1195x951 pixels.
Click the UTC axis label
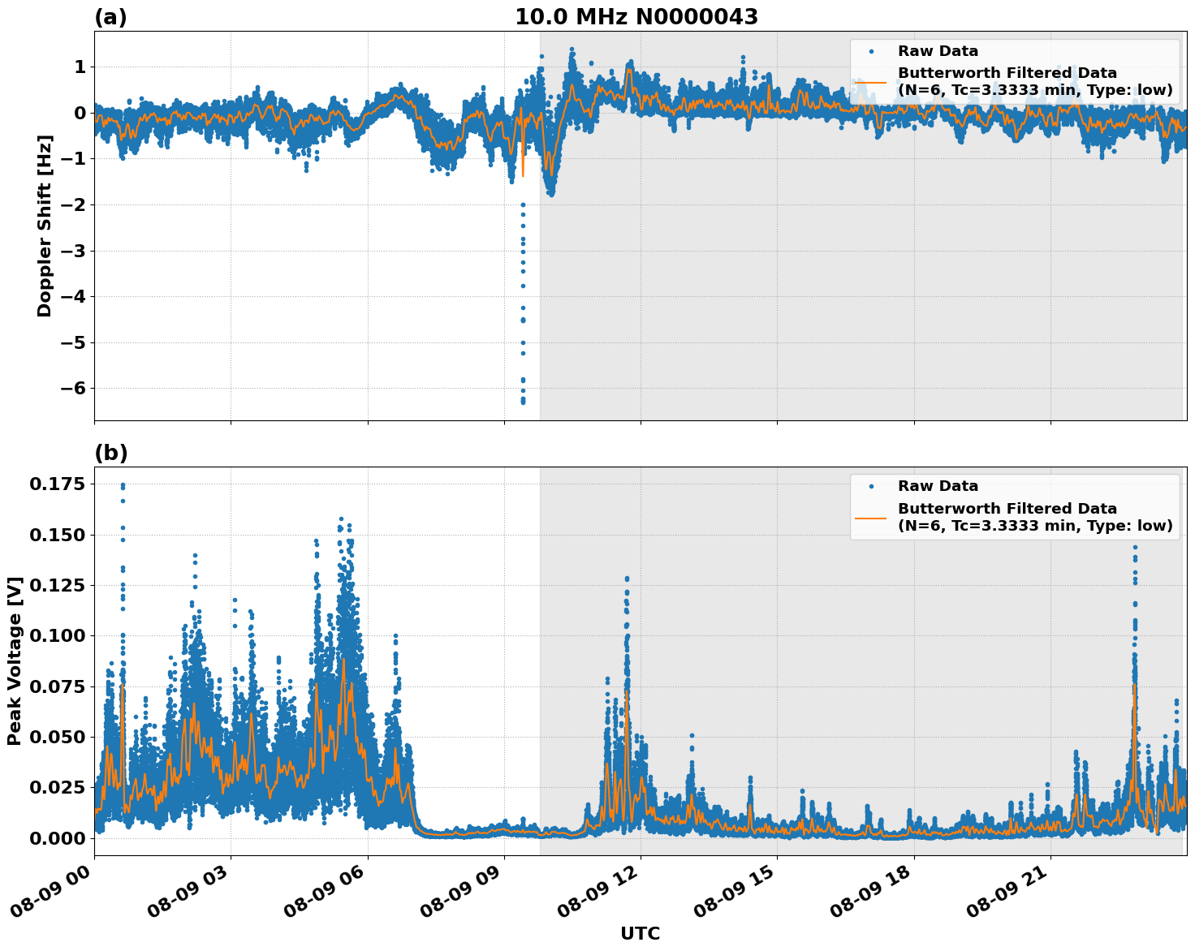639,934
